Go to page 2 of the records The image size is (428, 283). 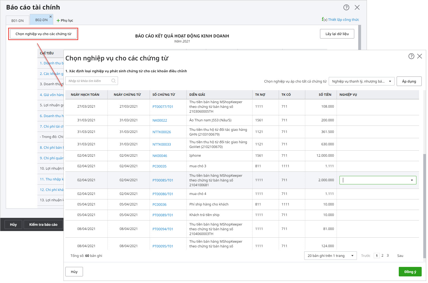click(x=382, y=256)
